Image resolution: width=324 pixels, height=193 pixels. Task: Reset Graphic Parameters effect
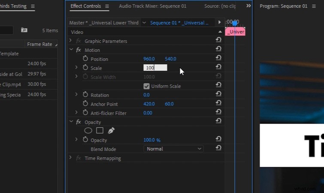[x=218, y=39]
